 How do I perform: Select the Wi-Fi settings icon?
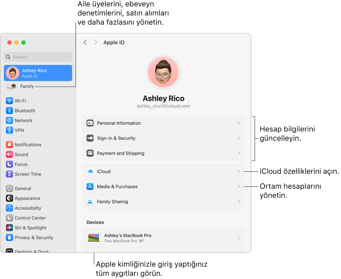point(9,101)
